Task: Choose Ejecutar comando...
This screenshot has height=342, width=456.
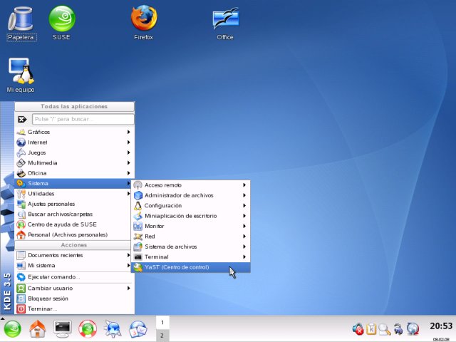Action: pyautogui.click(x=73, y=277)
